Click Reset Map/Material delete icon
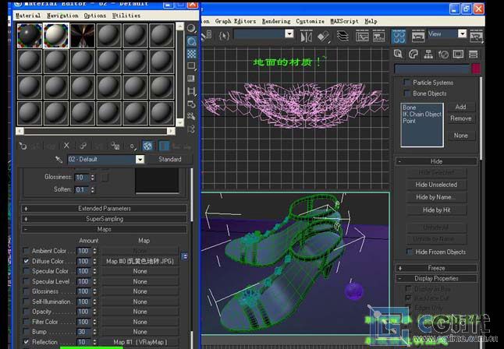This screenshot has height=349, width=504. point(66,146)
